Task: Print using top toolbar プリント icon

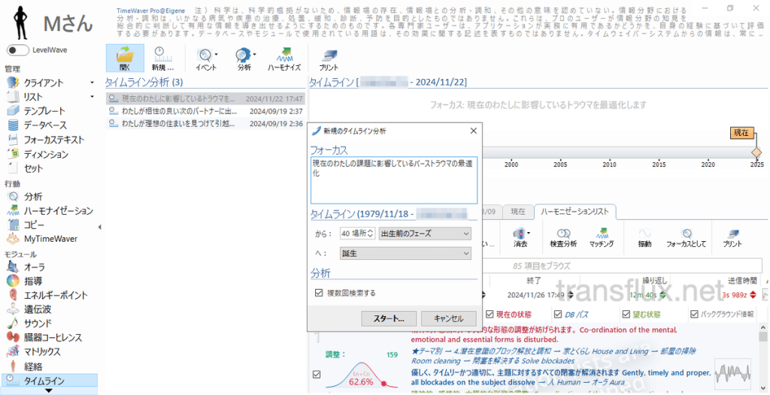Action: coord(329,59)
